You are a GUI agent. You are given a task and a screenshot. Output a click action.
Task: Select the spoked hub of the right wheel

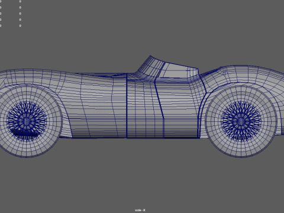(241, 121)
